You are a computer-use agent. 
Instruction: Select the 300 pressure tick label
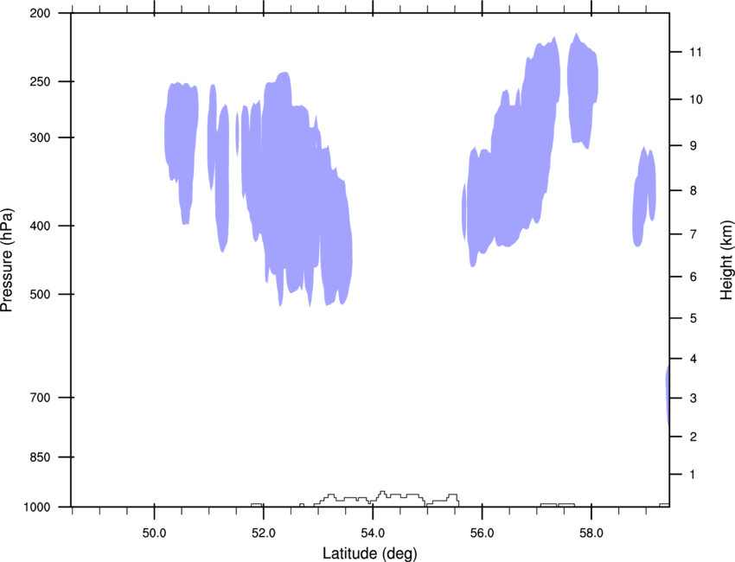(40, 137)
